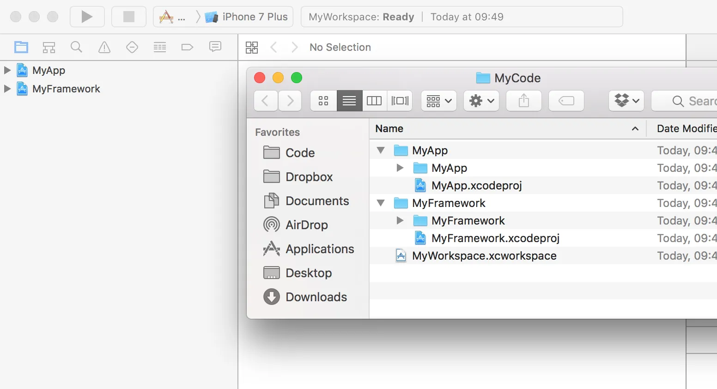Open the Report navigator in Xcode

coord(215,47)
